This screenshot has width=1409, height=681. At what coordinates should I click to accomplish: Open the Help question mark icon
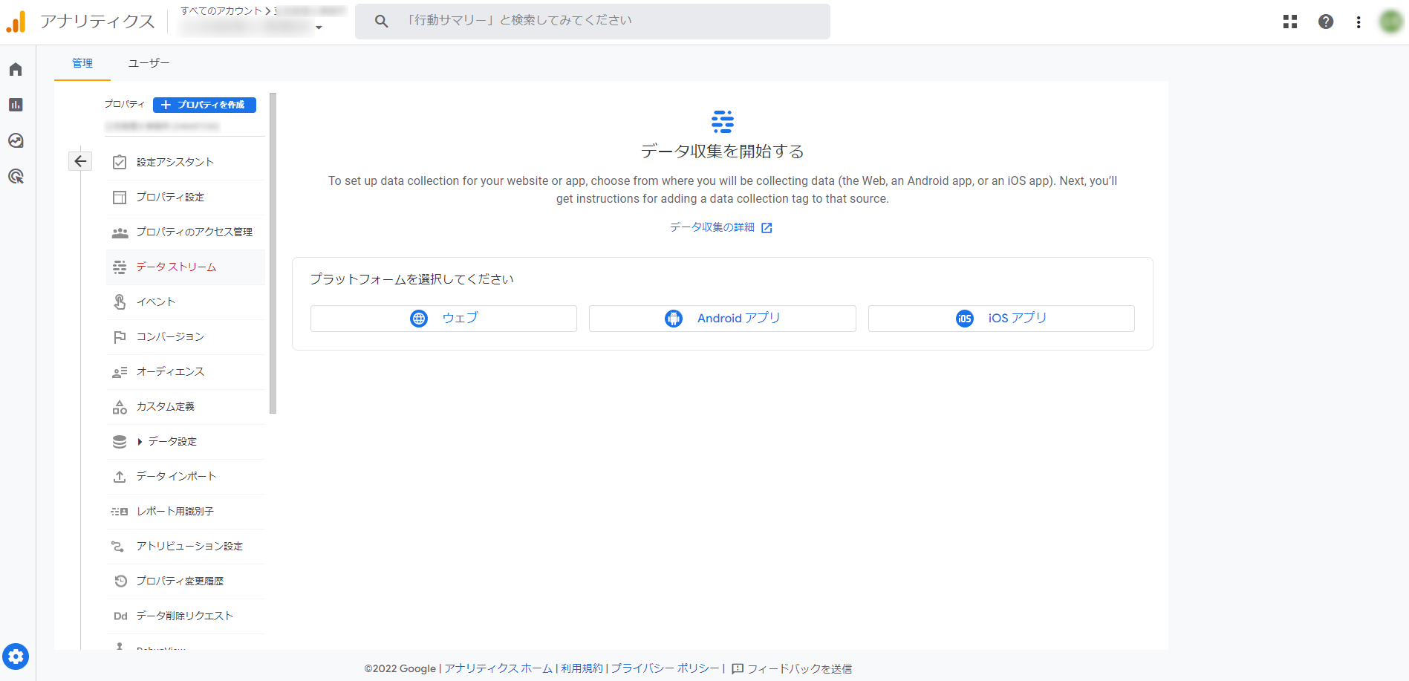[x=1326, y=22]
